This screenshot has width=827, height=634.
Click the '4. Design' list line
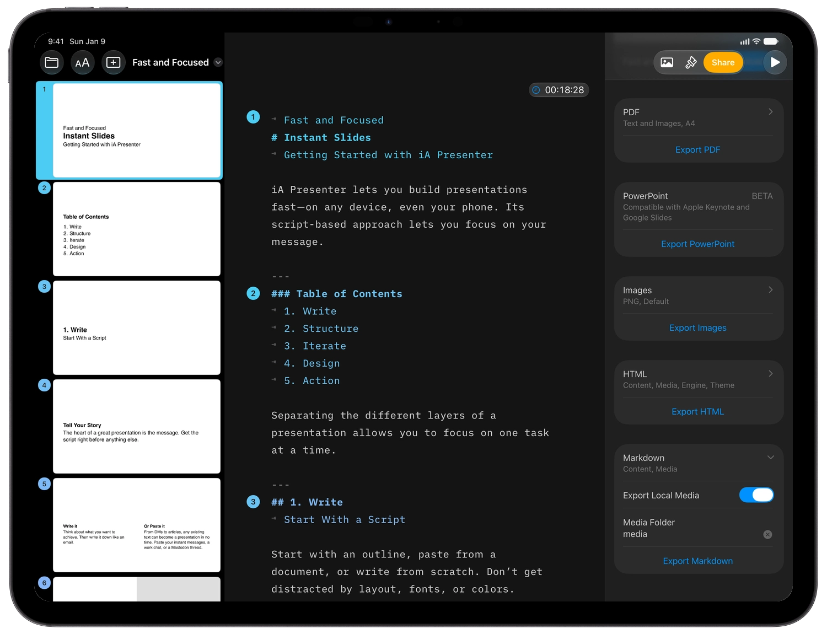[x=312, y=363]
